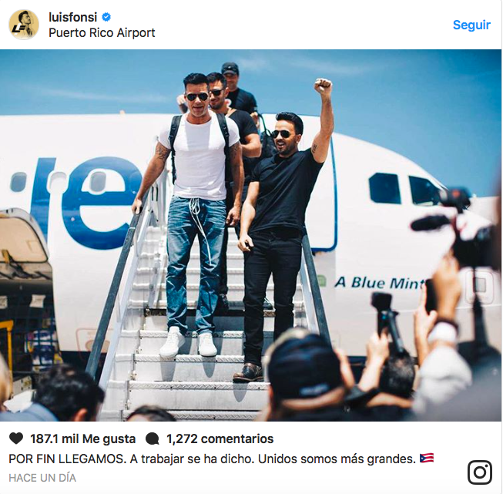Open the Instagram logo icon
This screenshot has width=503, height=494.
pyautogui.click(x=480, y=472)
